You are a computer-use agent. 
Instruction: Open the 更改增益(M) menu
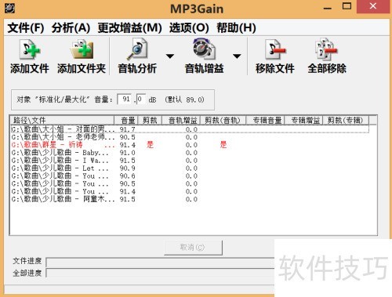coord(129,27)
